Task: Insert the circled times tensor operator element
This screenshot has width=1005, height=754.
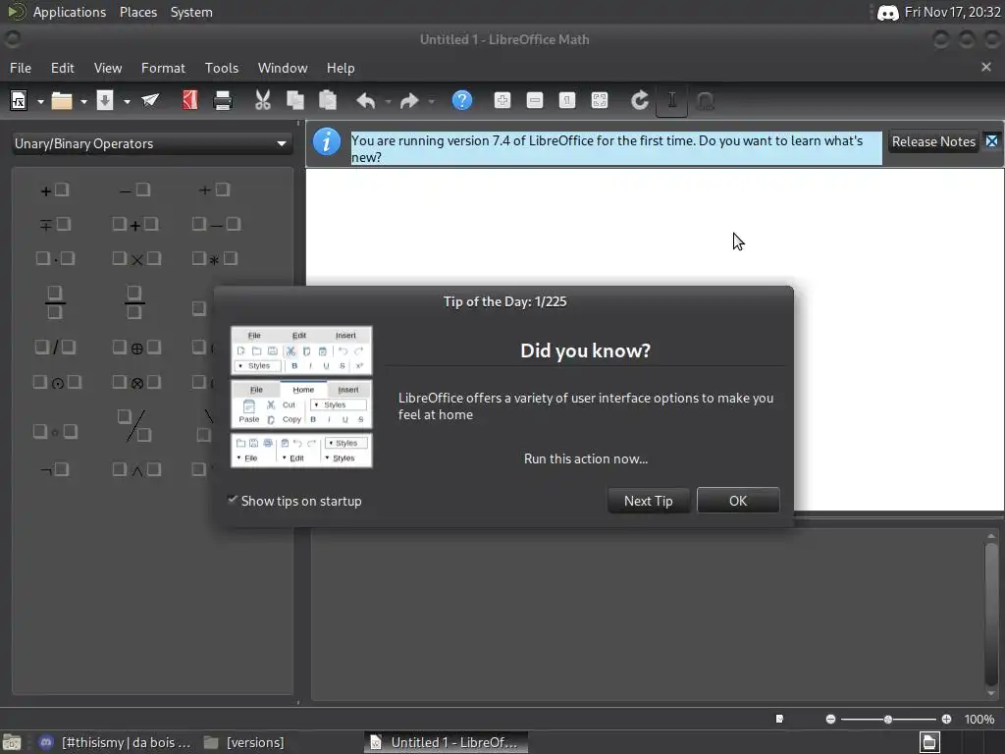Action: tap(135, 383)
